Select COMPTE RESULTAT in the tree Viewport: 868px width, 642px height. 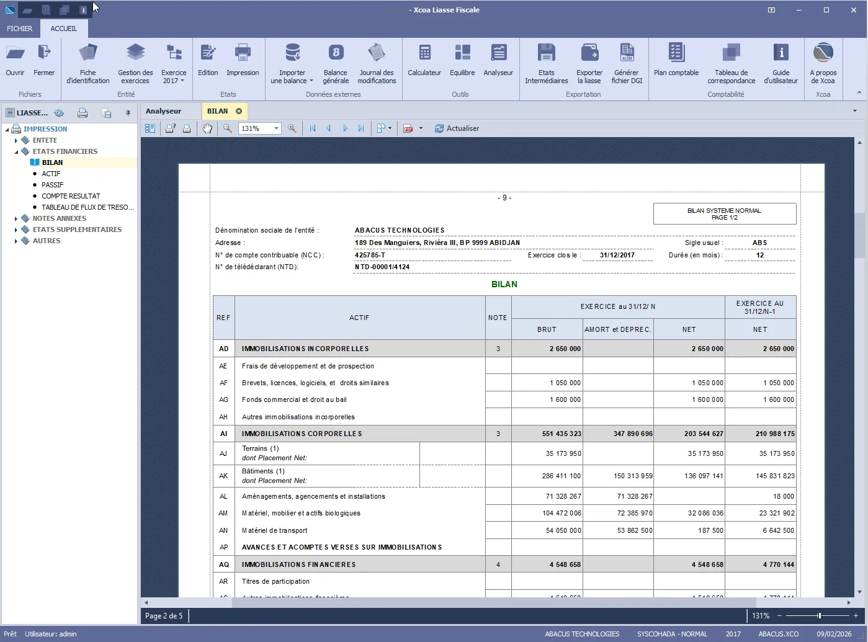(x=71, y=196)
